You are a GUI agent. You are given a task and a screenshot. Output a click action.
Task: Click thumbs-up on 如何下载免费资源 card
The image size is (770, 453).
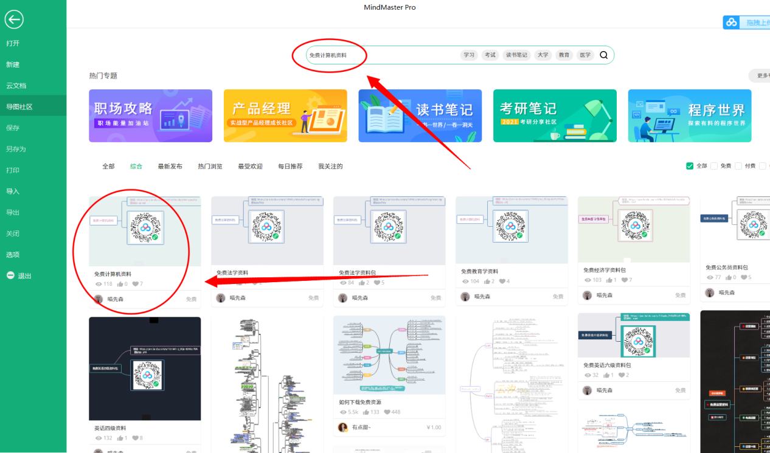366,412
